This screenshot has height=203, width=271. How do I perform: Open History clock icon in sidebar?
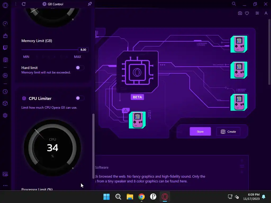pos(5,91)
